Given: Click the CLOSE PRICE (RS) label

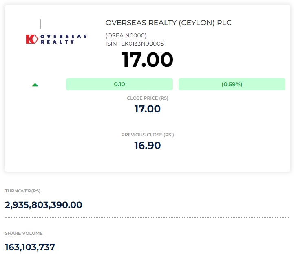Looking at the screenshot, I should [x=148, y=98].
